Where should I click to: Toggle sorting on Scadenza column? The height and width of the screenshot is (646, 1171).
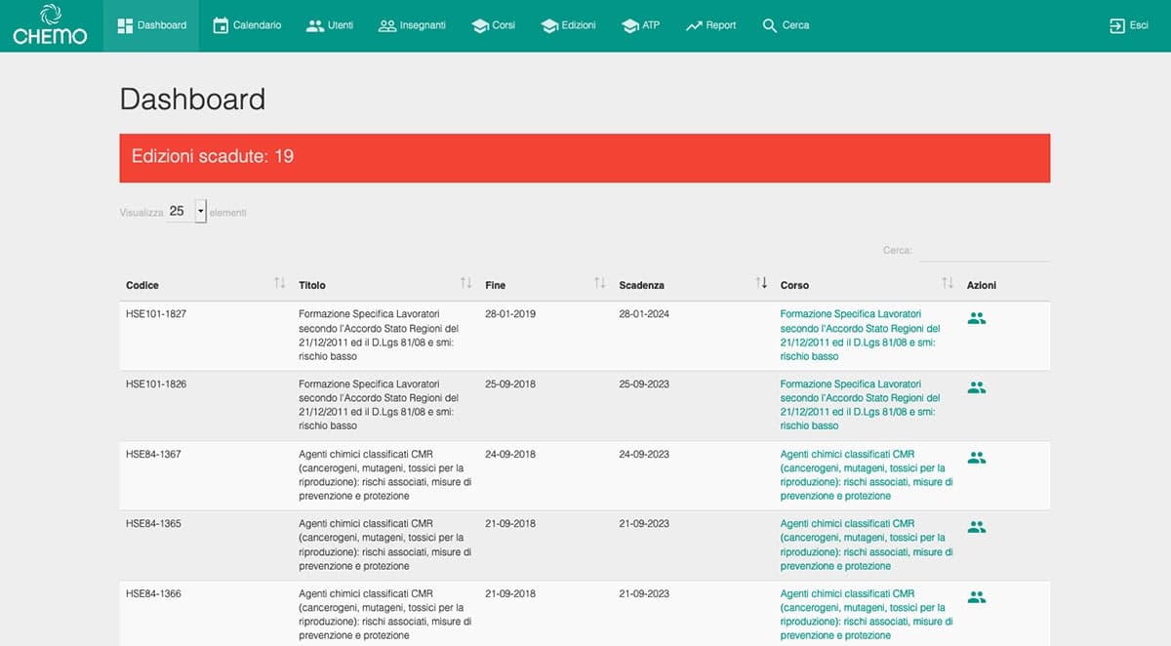(761, 284)
